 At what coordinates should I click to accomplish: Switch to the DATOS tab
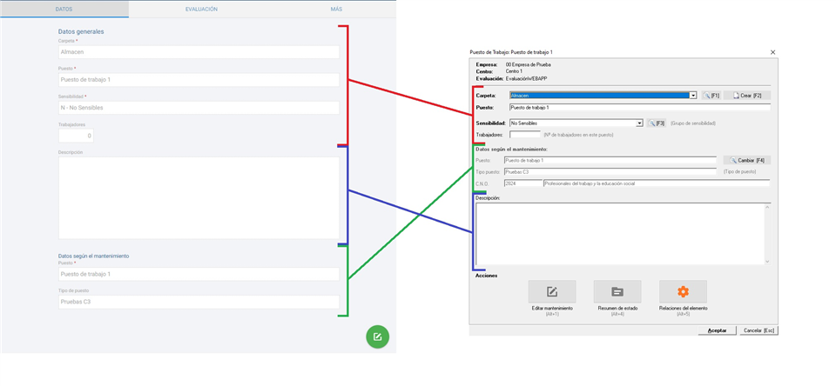click(x=64, y=9)
